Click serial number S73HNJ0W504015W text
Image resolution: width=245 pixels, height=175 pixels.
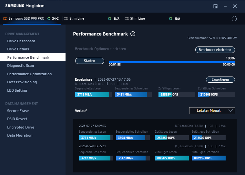pos(223,38)
